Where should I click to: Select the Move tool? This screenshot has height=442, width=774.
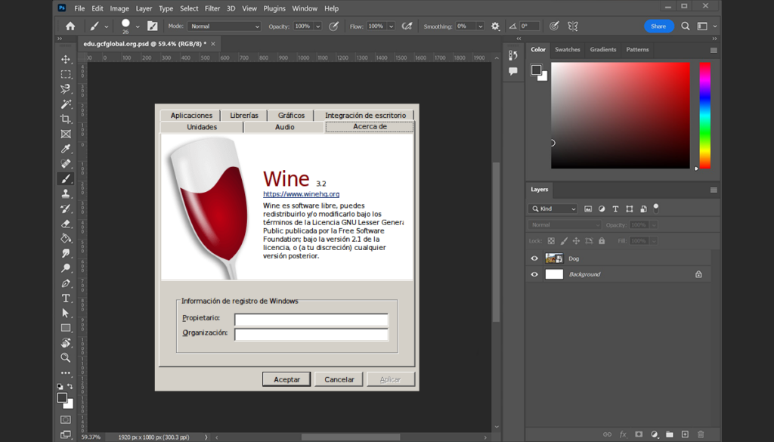point(66,58)
